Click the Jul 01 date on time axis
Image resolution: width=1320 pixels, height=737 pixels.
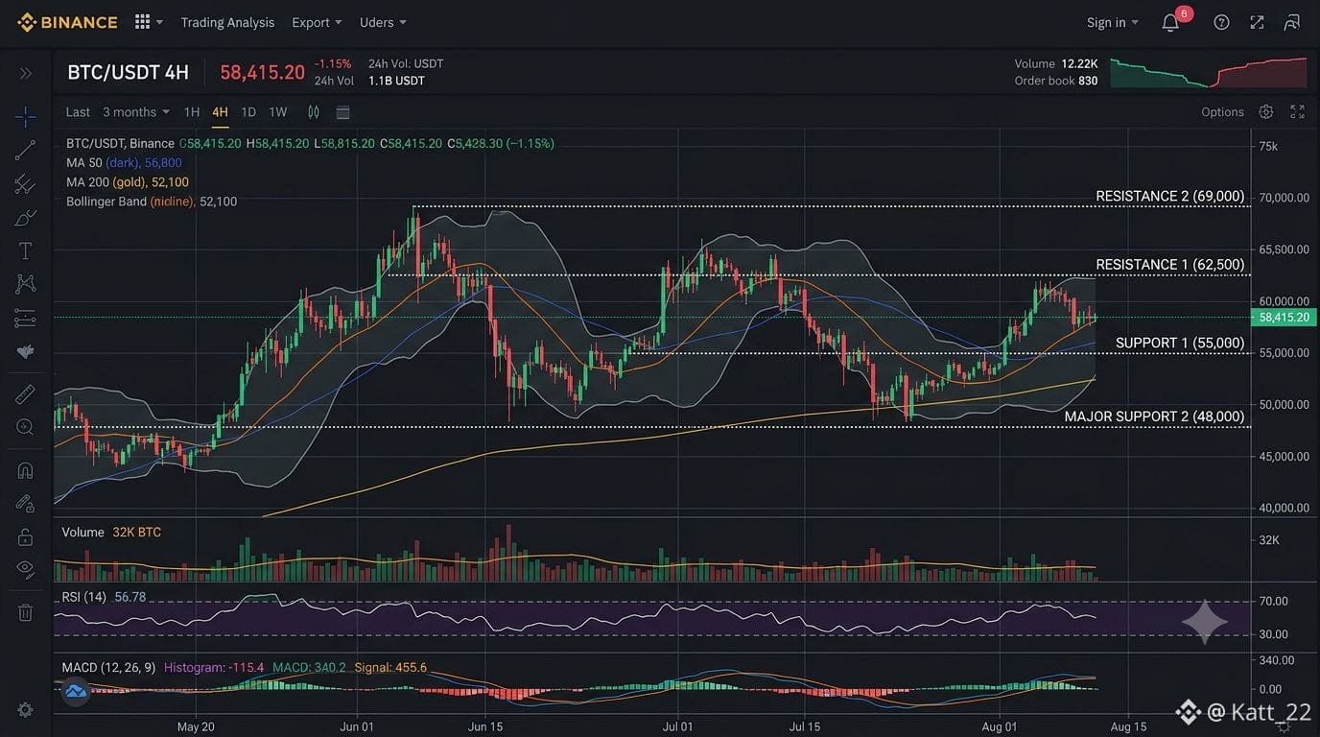click(678, 726)
